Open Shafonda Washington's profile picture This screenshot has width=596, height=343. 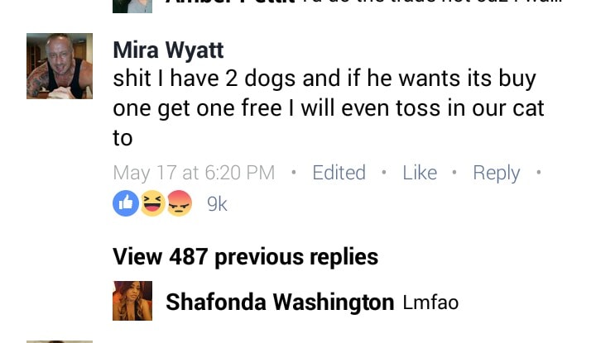(132, 301)
